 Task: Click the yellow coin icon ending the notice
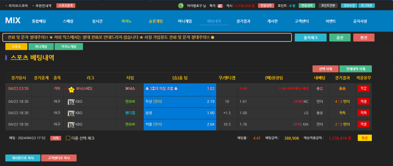click(x=213, y=37)
